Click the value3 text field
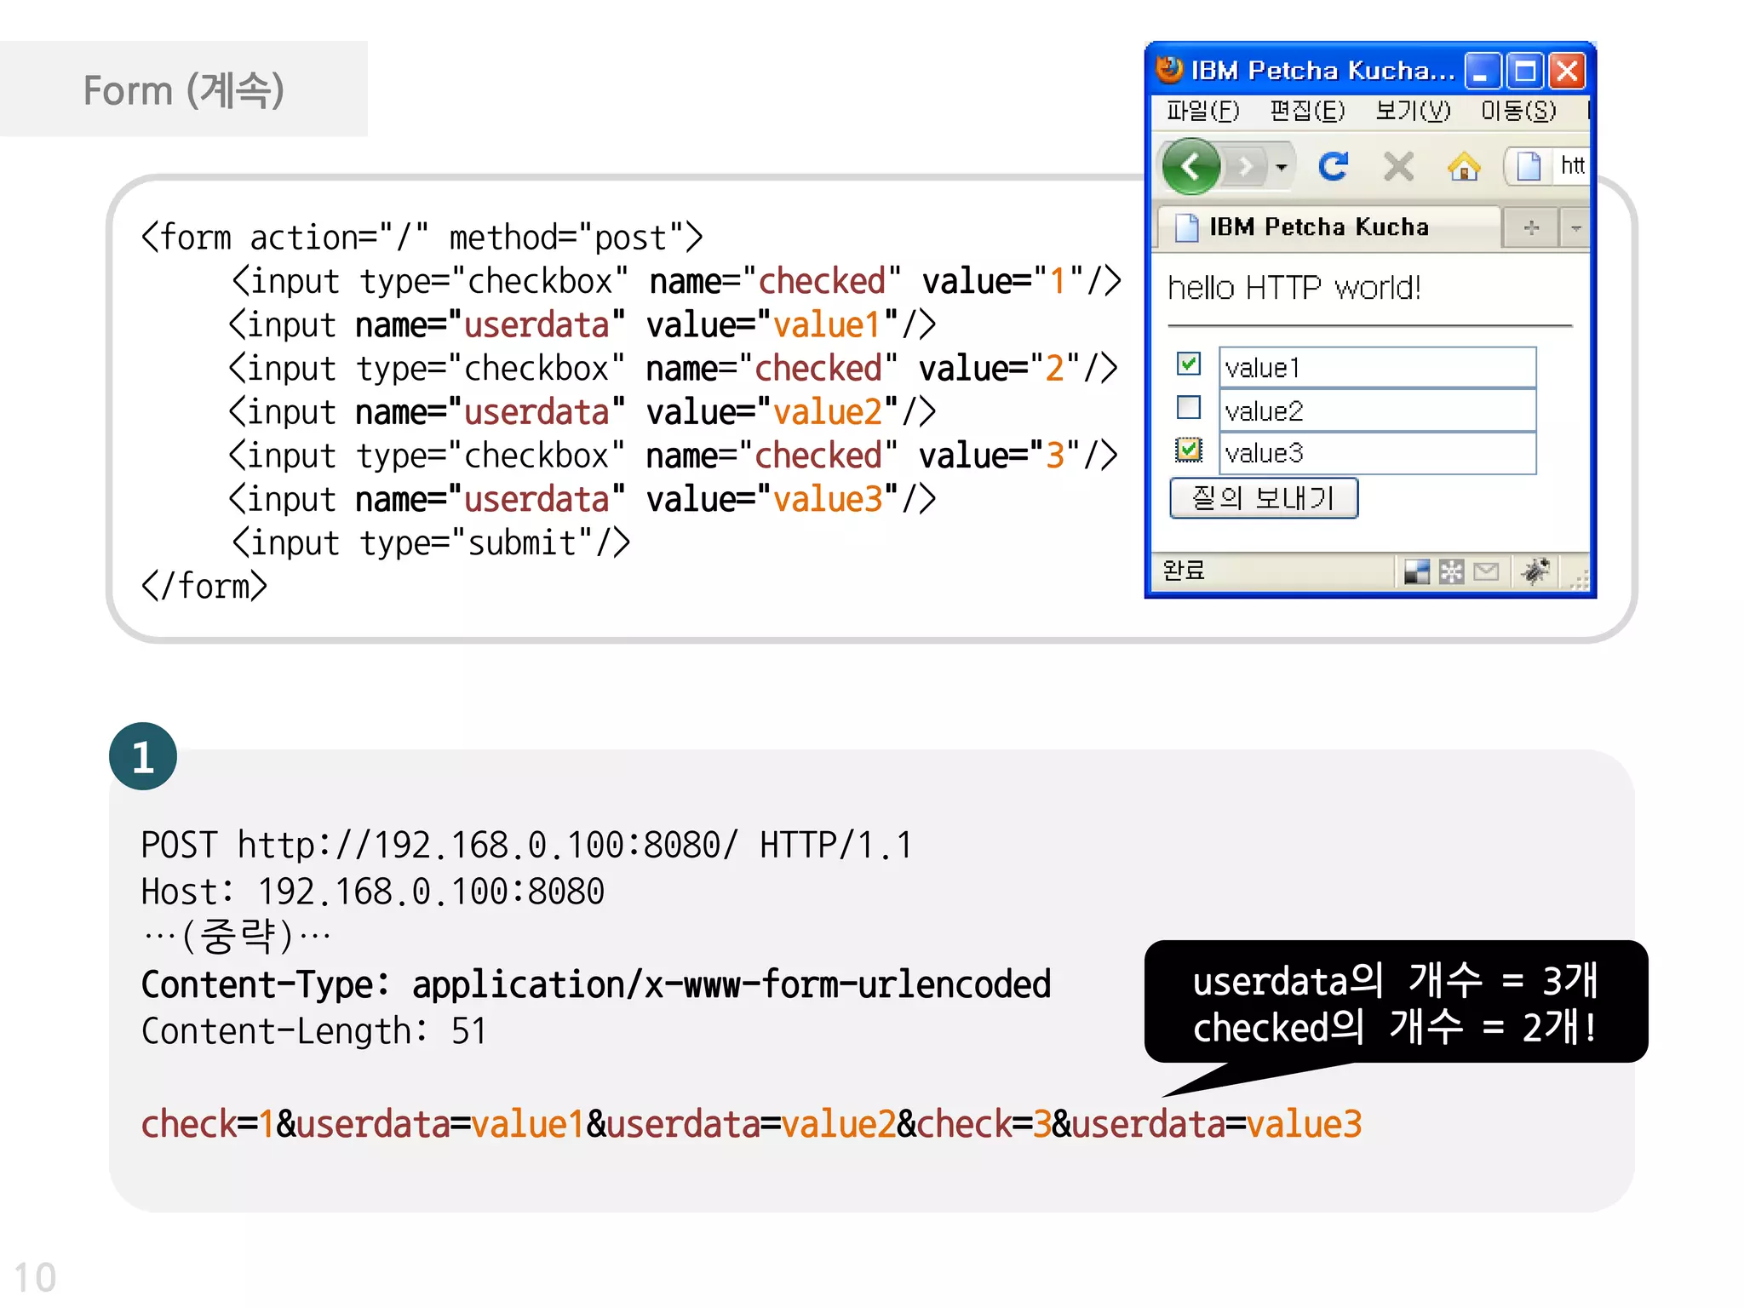This screenshot has width=1744, height=1308. click(1377, 453)
